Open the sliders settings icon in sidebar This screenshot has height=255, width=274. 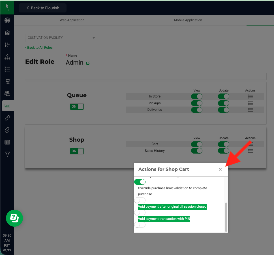pyautogui.click(x=7, y=45)
